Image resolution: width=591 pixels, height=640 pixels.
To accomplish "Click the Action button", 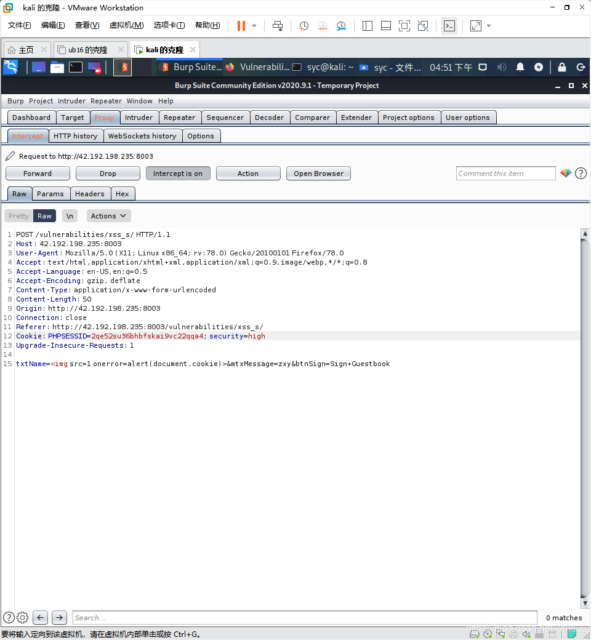I will tap(248, 174).
